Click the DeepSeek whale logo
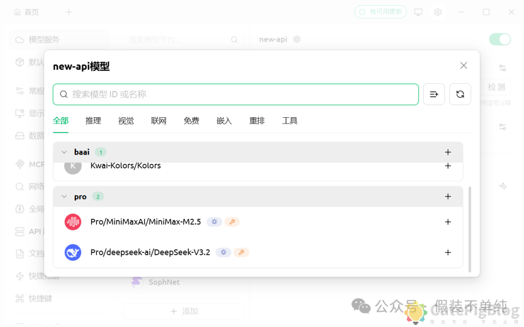 73,252
